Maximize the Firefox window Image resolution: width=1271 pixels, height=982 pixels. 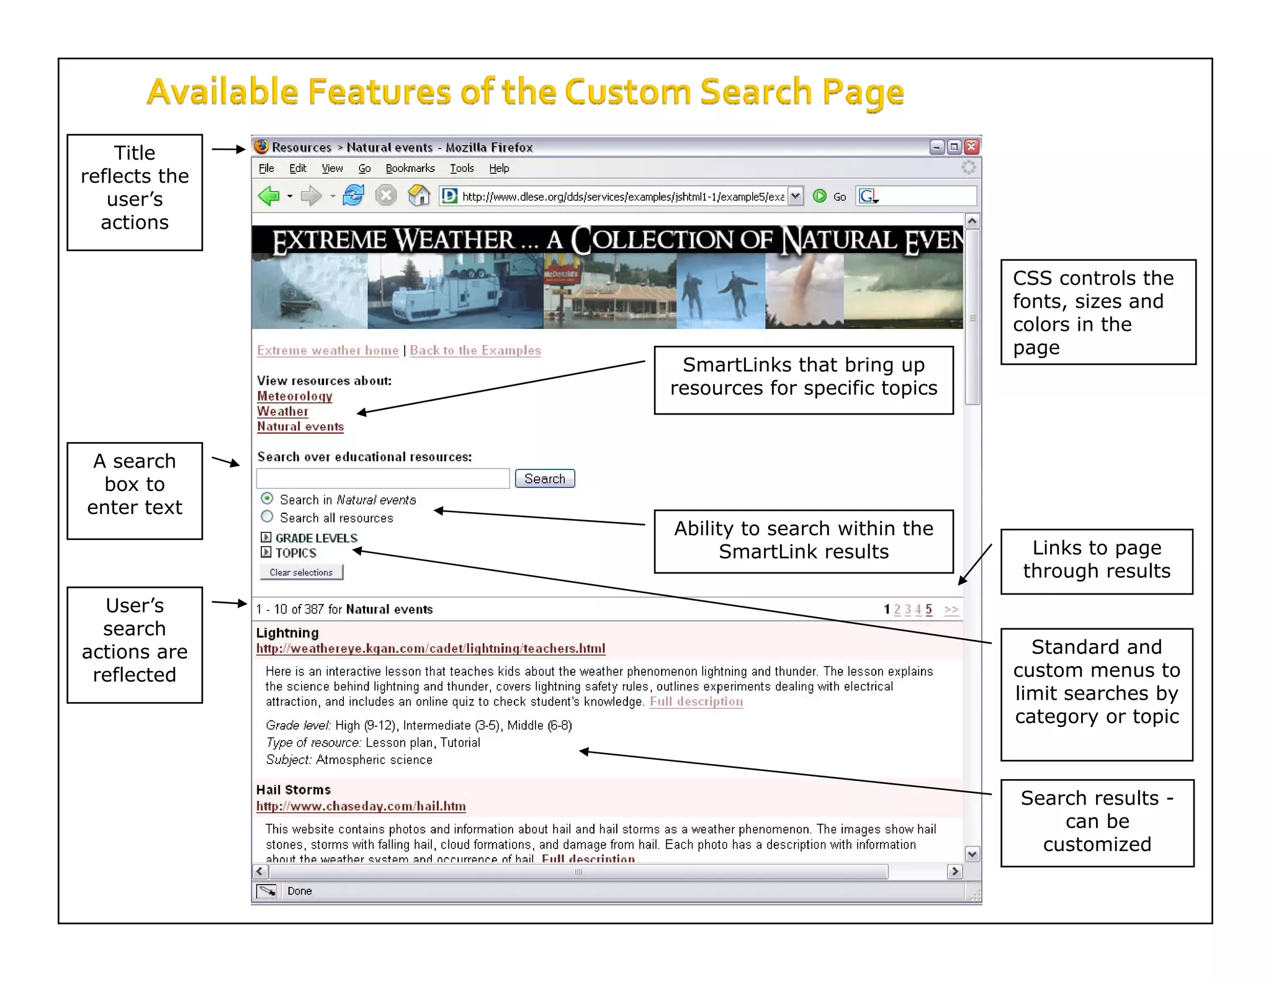click(954, 147)
